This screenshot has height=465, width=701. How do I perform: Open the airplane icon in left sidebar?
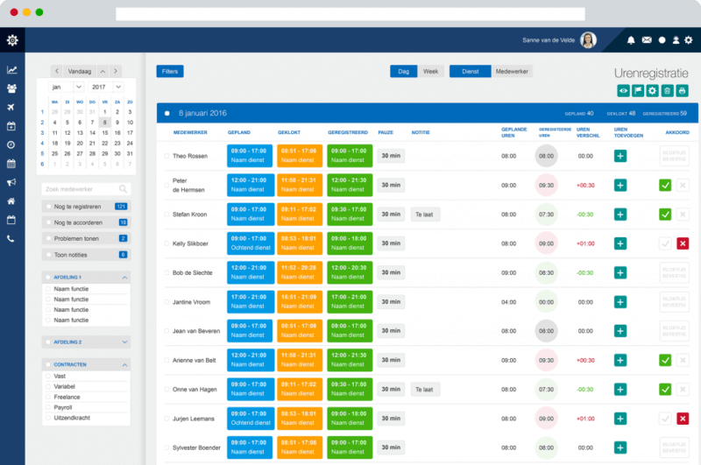(11, 107)
